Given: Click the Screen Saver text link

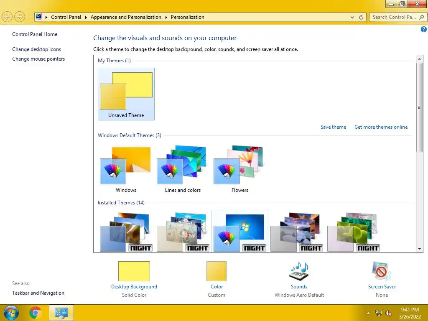Looking at the screenshot, I should point(382,287).
